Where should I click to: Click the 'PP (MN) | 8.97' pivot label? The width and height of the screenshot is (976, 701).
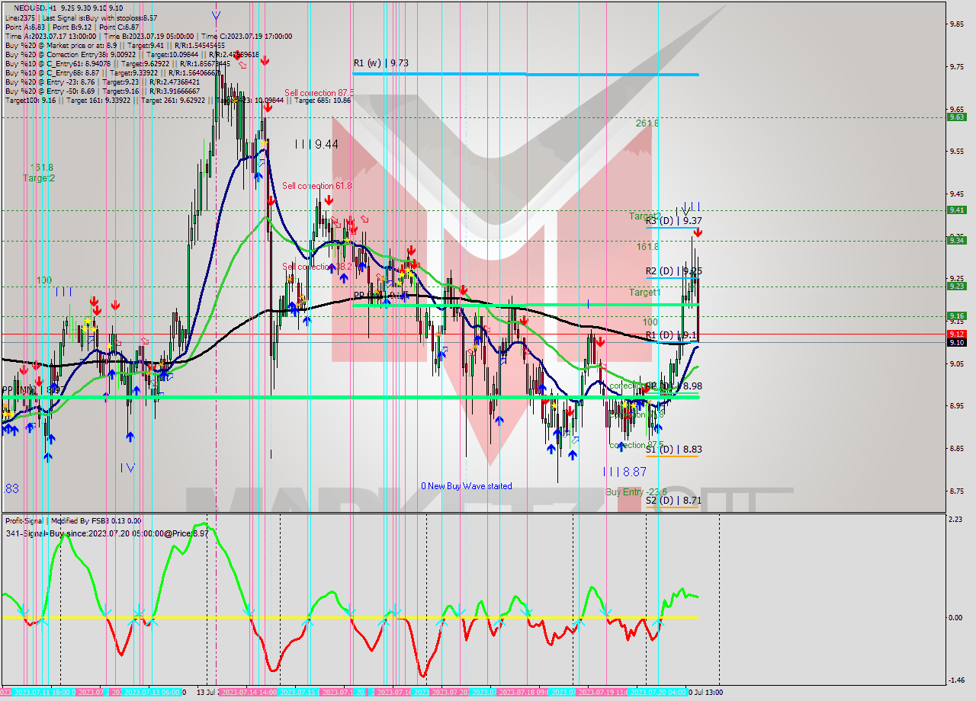click(33, 389)
